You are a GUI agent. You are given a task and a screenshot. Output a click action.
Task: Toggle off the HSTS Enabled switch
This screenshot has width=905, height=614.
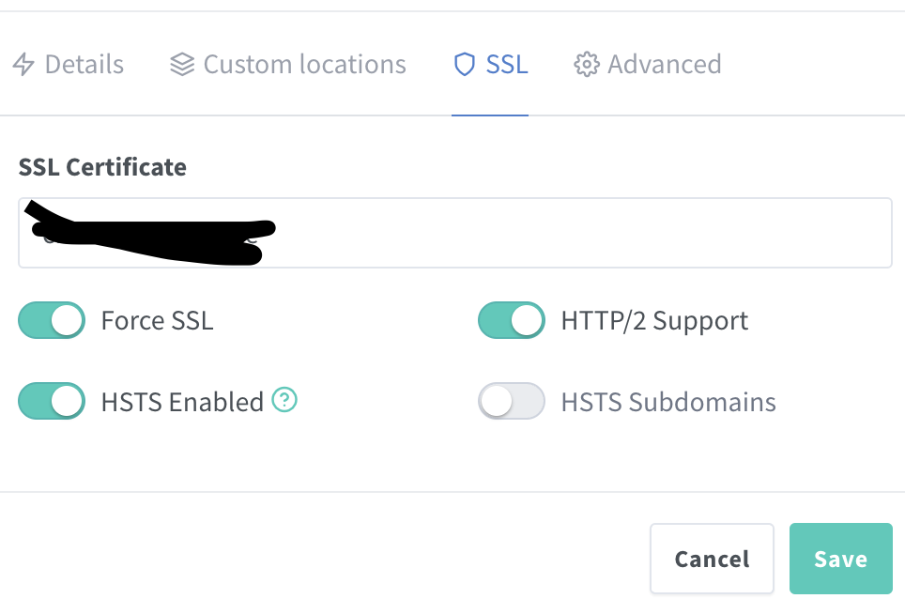[x=52, y=401]
